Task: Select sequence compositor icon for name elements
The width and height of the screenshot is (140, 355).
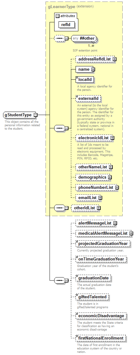Action: point(60,128)
